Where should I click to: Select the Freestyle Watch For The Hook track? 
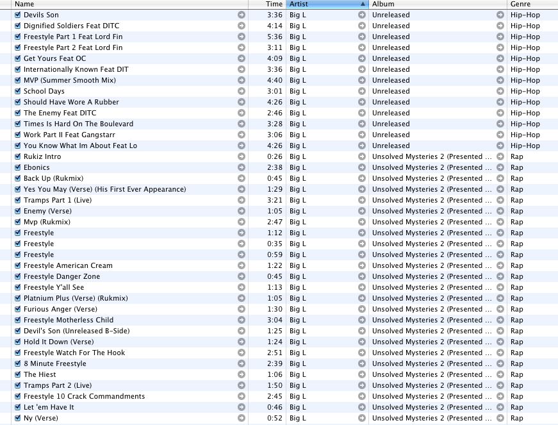74,353
